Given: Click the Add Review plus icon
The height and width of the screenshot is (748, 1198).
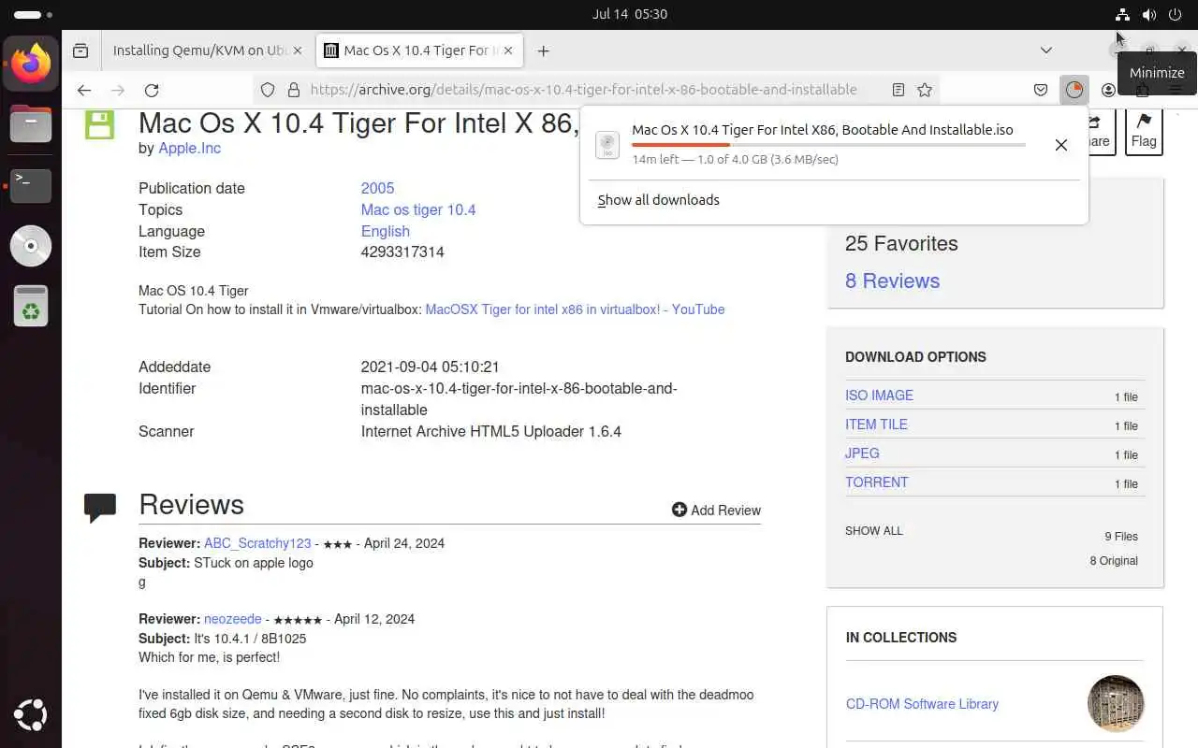Looking at the screenshot, I should 679,510.
